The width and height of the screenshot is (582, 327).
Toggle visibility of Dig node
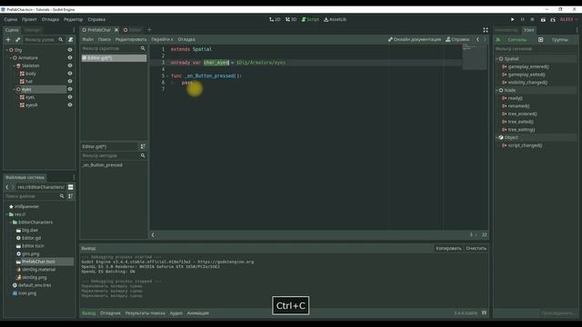pos(70,50)
